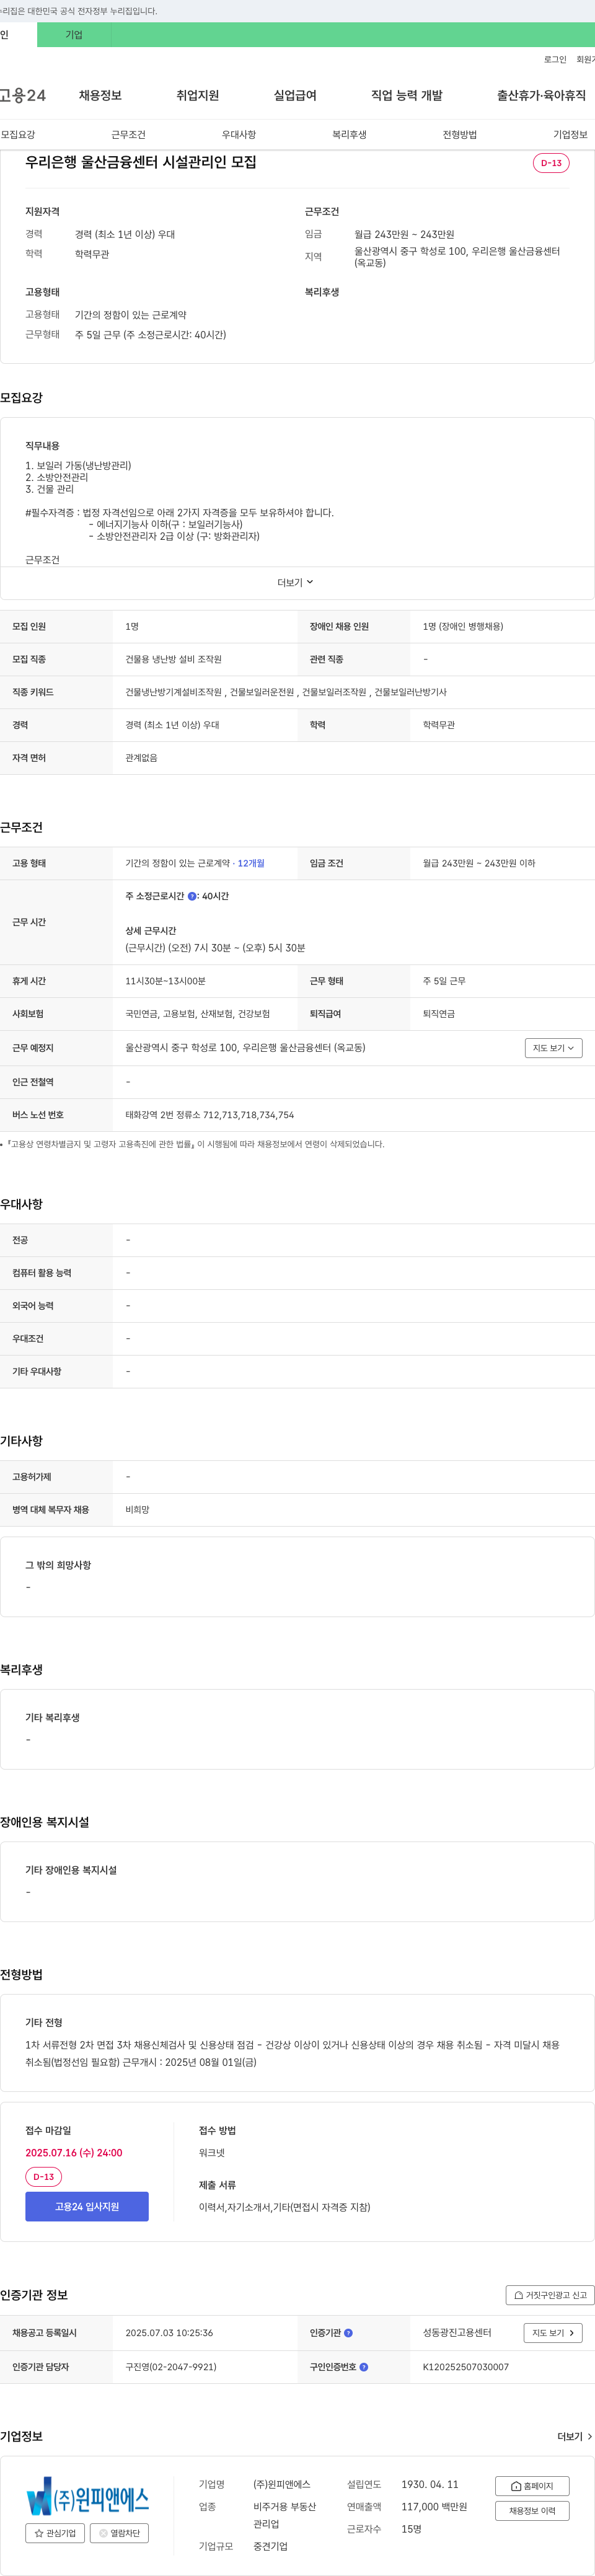Click 건물용 냉난방 설비 조작원 job type

[x=173, y=659]
